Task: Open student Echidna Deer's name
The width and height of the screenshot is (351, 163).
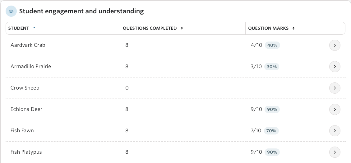Action: [x=26, y=109]
